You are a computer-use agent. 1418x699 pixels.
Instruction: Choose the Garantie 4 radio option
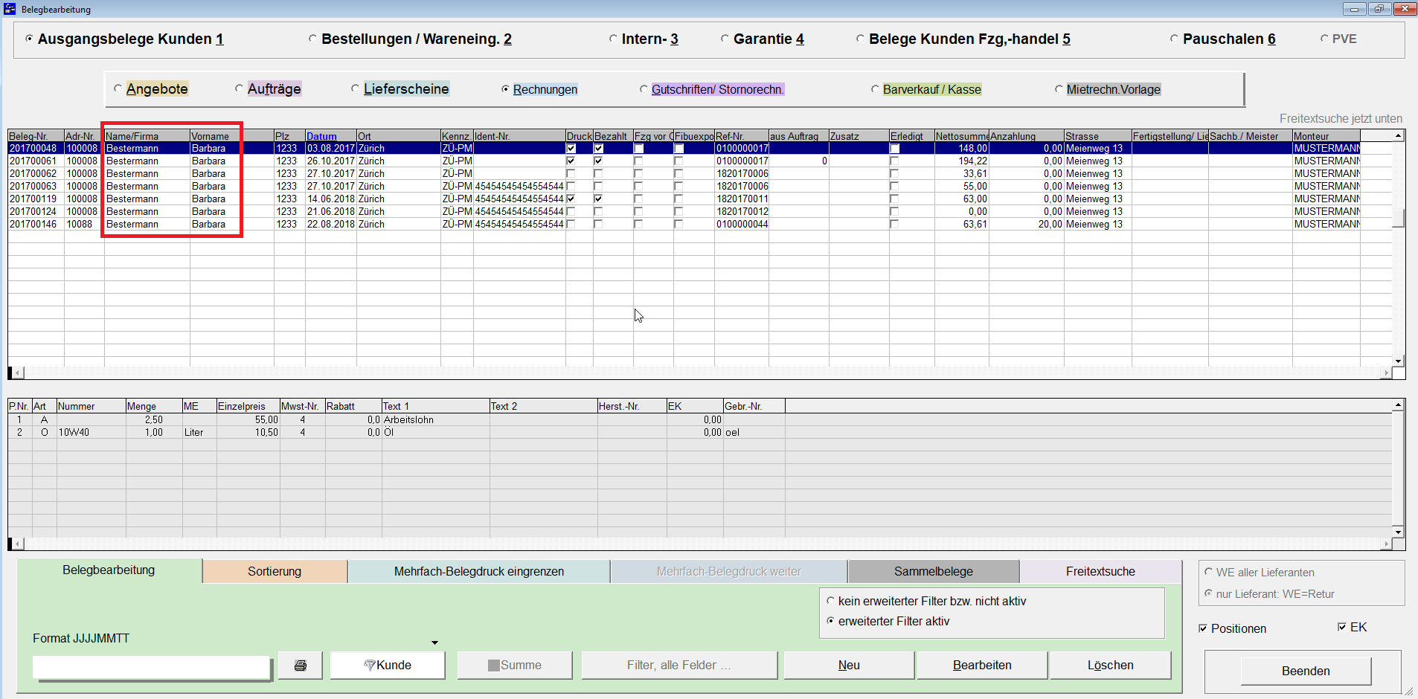(x=763, y=39)
